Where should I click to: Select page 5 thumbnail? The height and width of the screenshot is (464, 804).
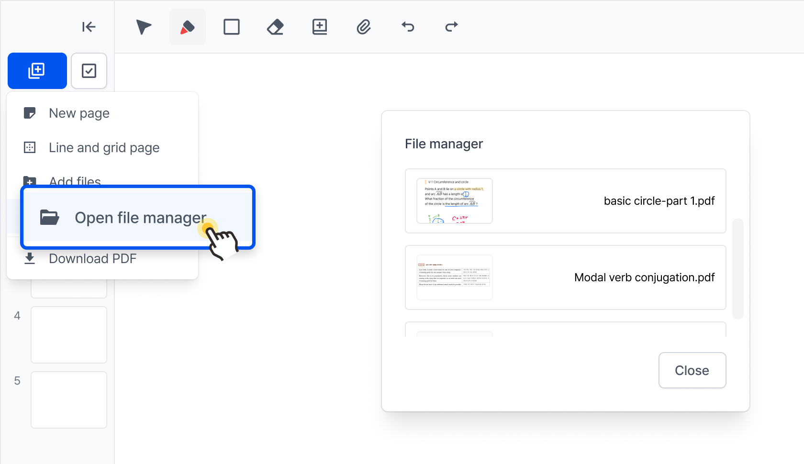[x=69, y=400]
